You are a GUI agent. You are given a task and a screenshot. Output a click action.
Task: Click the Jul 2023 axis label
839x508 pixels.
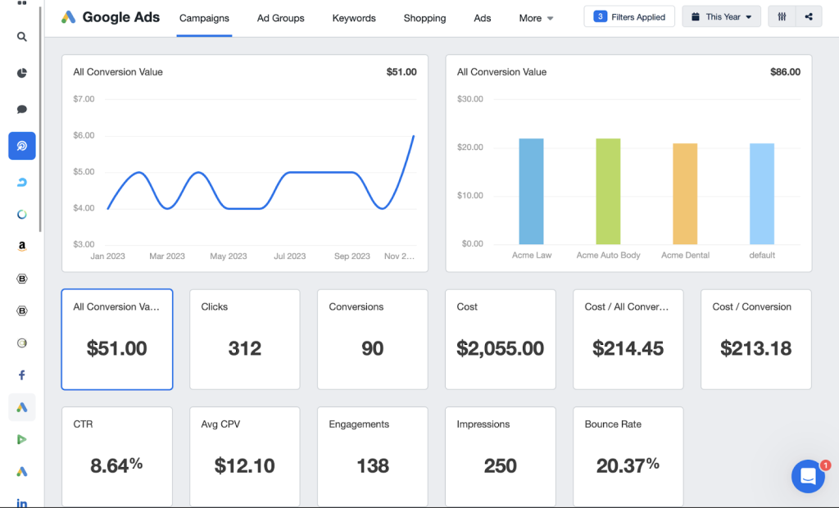289,256
